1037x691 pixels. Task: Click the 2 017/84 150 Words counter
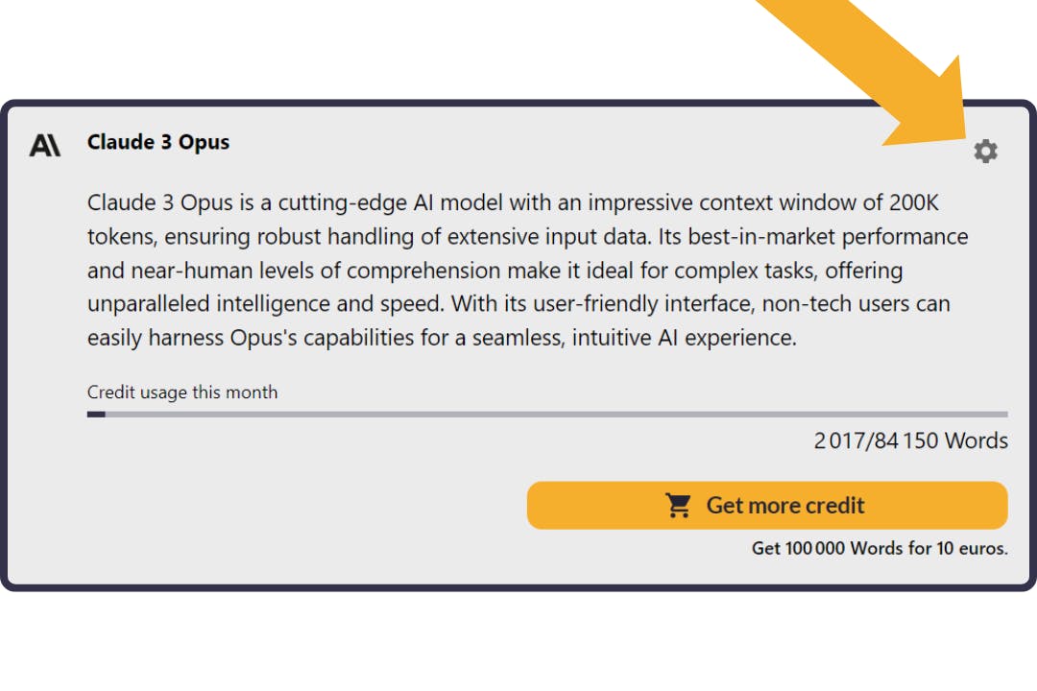911,441
